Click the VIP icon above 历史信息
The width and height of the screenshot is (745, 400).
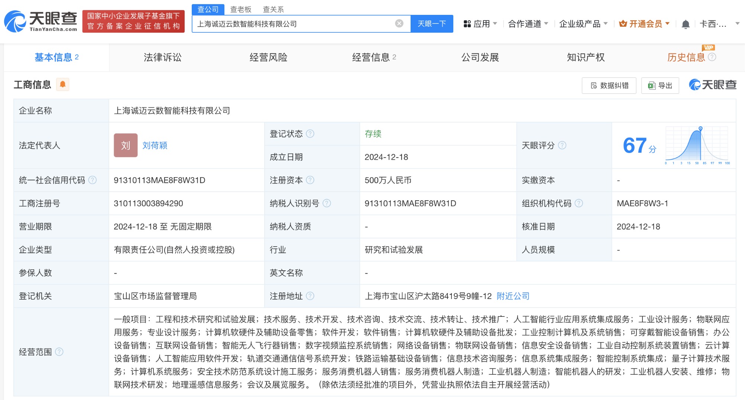coord(709,47)
